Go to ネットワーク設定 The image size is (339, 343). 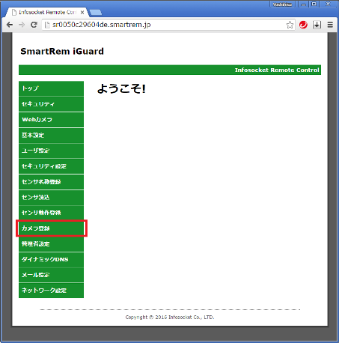[x=51, y=291]
